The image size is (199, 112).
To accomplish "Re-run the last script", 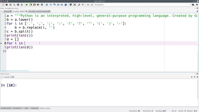I will coord(42,5).
